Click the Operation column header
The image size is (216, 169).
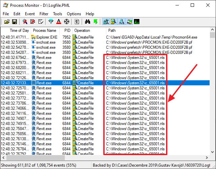pos(89,30)
